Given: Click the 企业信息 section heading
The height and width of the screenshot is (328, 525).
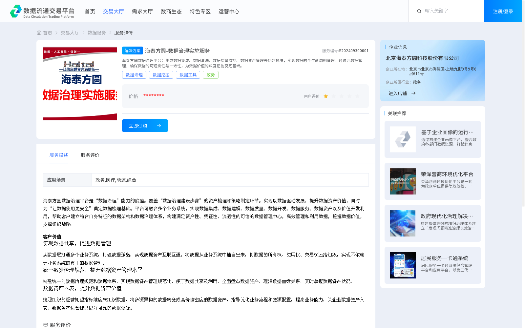Looking at the screenshot, I should pyautogui.click(x=398, y=47).
